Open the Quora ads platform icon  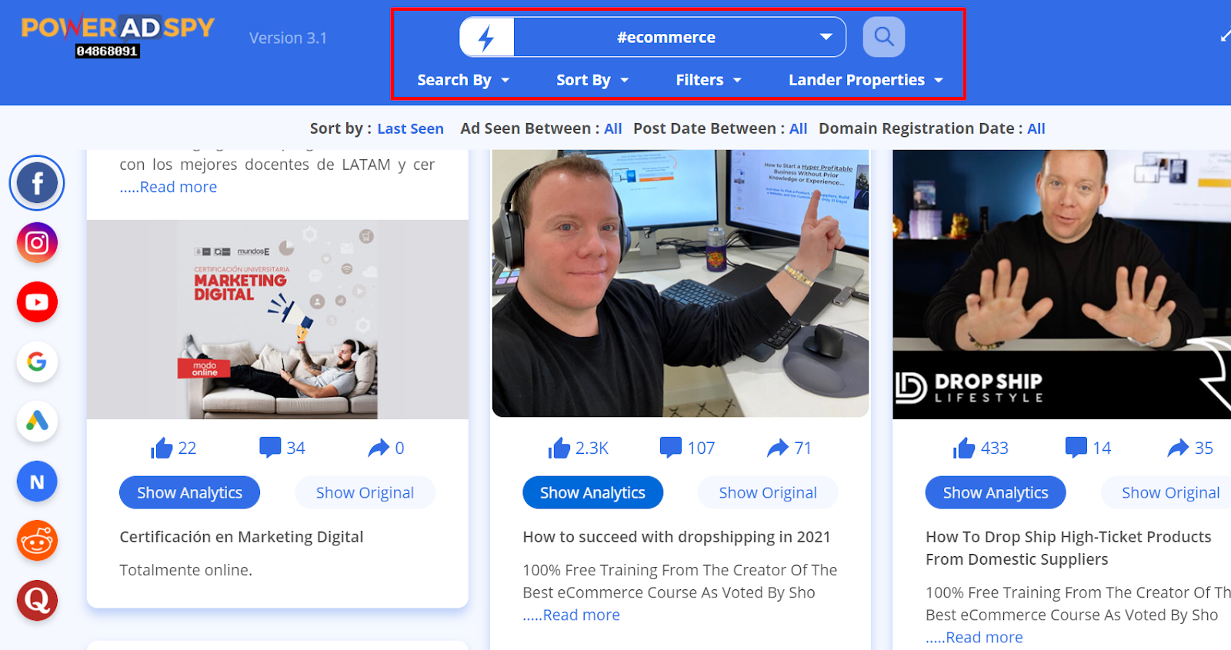[x=37, y=600]
